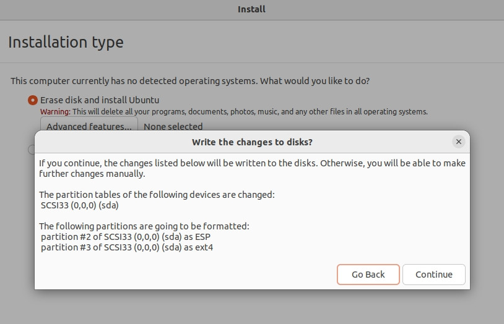The height and width of the screenshot is (324, 504).
Task: Click the 'If you continue' paragraph
Action: [252, 168]
